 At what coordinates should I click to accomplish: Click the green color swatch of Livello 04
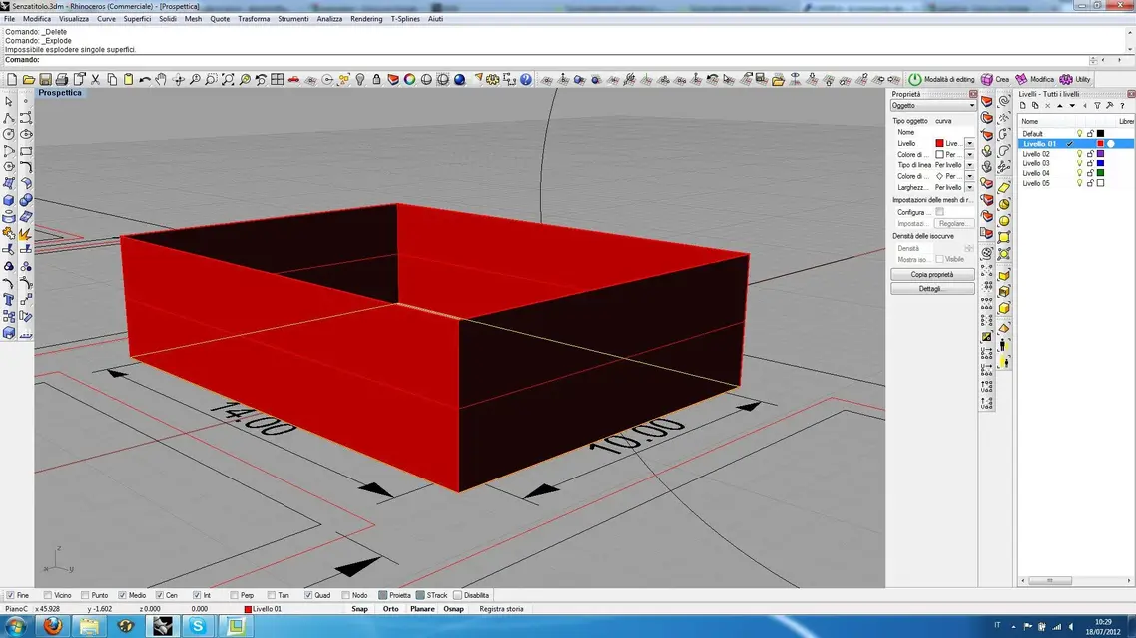[1100, 173]
